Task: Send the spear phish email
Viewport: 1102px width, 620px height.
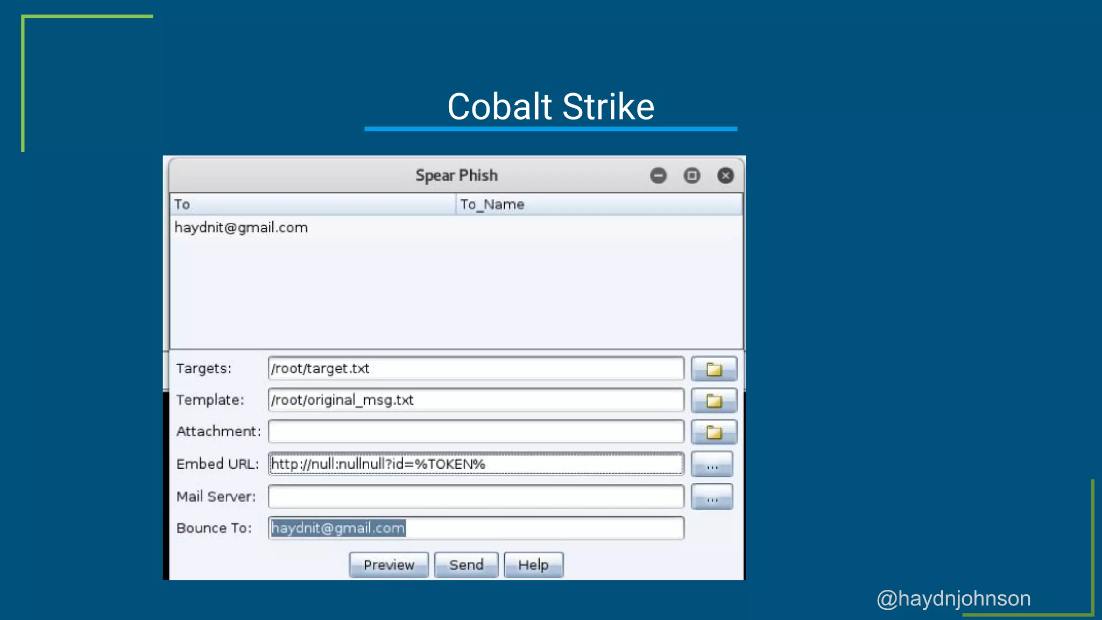Action: click(x=466, y=565)
